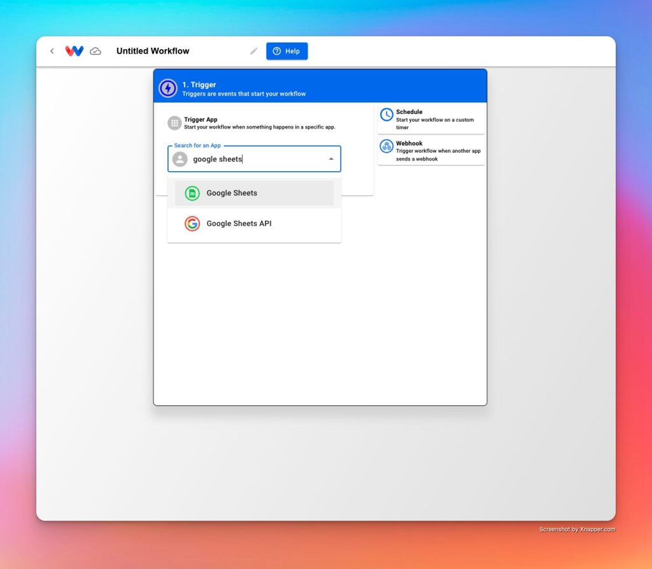
Task: Click the green Google Sheets icon
Action: pos(192,193)
